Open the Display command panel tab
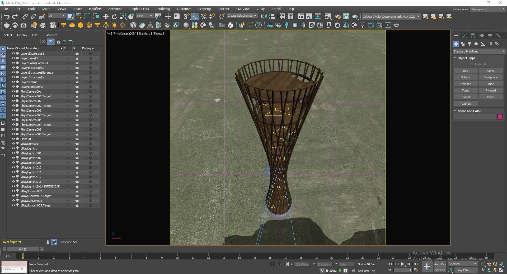 tap(490, 36)
